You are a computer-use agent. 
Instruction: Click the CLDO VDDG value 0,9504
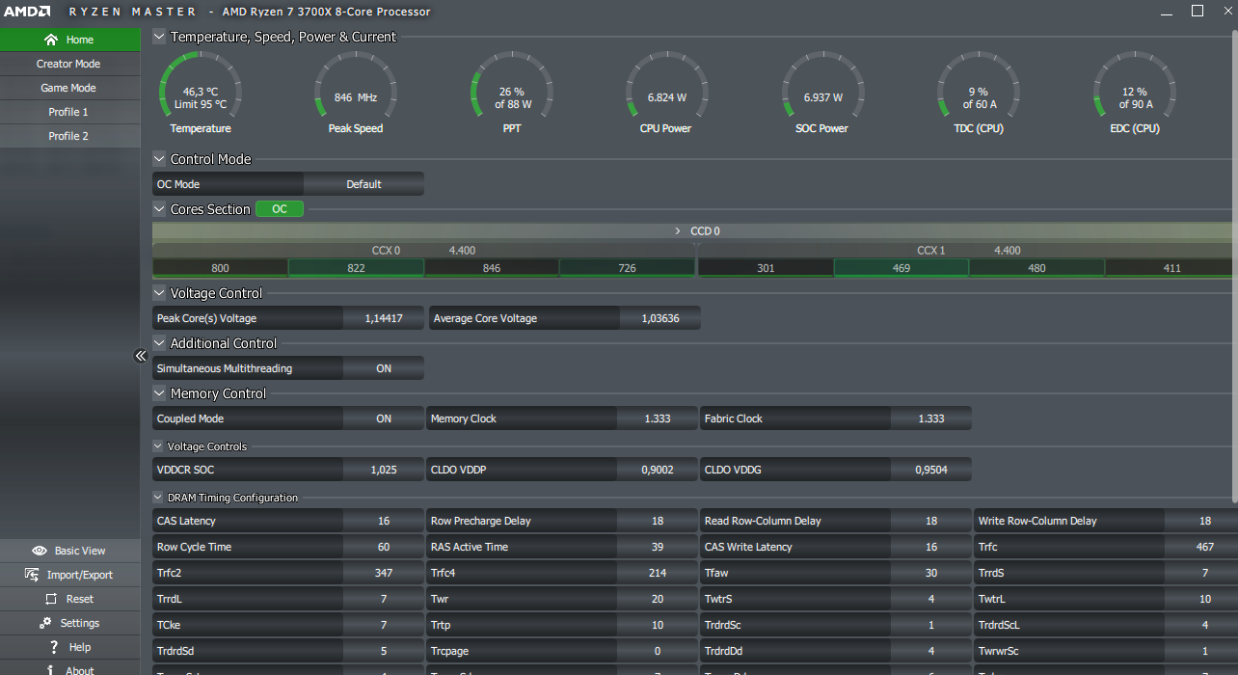point(931,470)
